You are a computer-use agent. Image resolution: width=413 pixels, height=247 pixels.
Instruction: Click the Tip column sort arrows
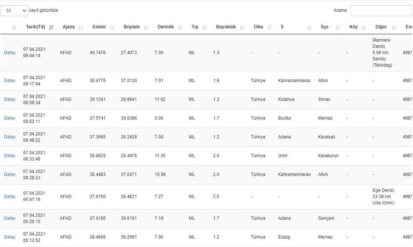point(205,27)
